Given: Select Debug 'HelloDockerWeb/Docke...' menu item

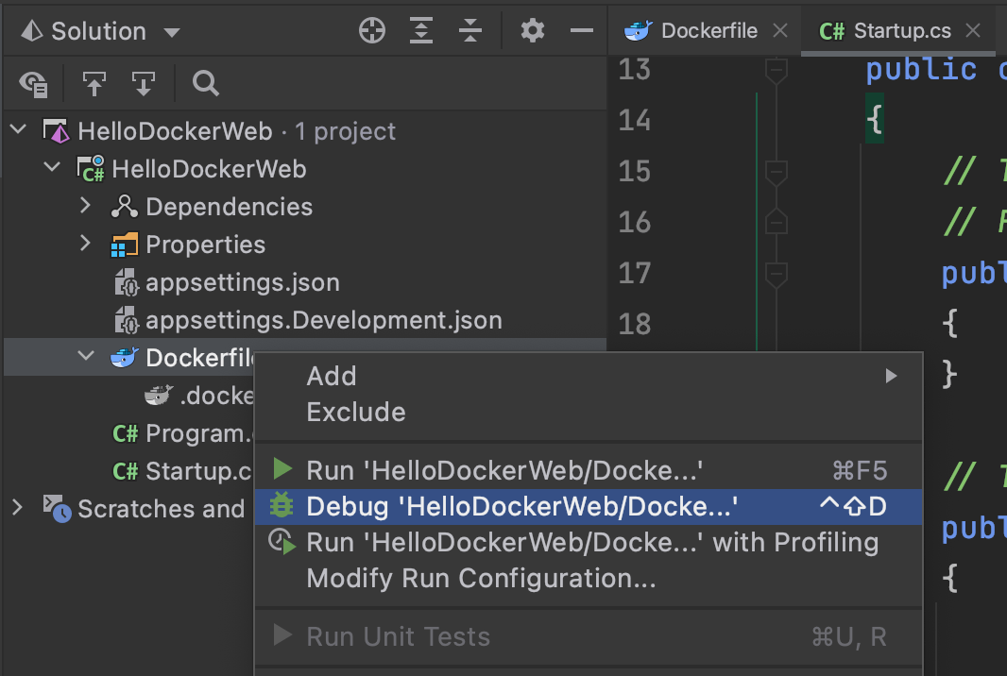Looking at the screenshot, I should 521,507.
